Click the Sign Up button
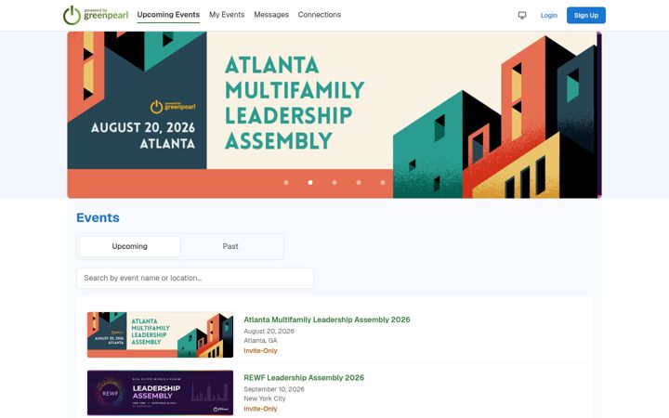The width and height of the screenshot is (669, 418). [x=585, y=16]
